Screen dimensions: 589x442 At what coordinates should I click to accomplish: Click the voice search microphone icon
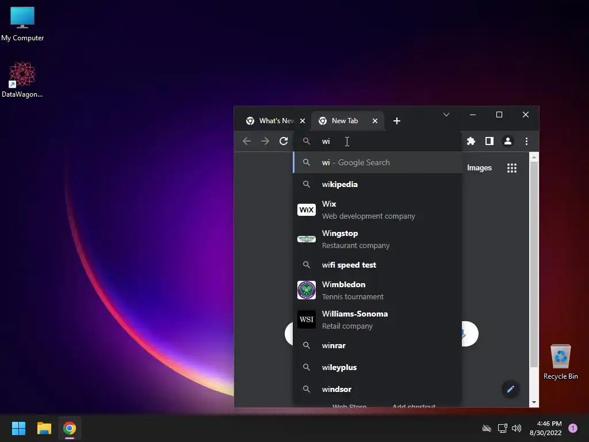tap(464, 334)
